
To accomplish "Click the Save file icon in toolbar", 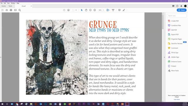I will [2, 10].
